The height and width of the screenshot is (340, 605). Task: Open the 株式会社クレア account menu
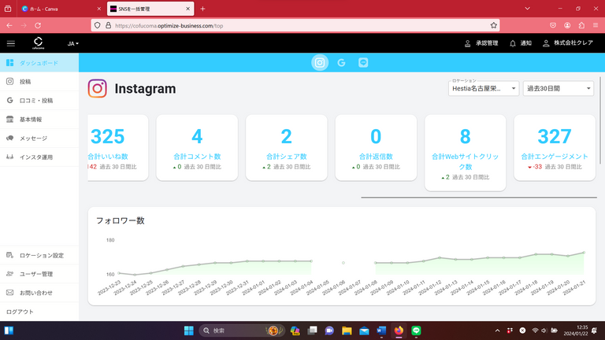[570, 43]
